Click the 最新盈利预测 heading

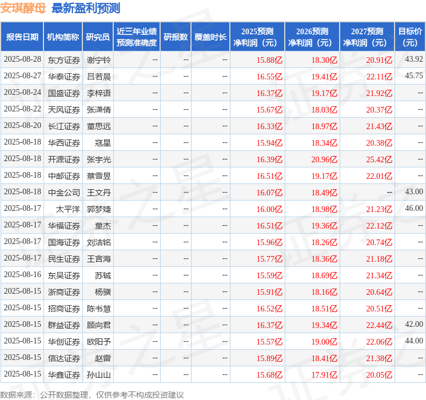(x=86, y=8)
